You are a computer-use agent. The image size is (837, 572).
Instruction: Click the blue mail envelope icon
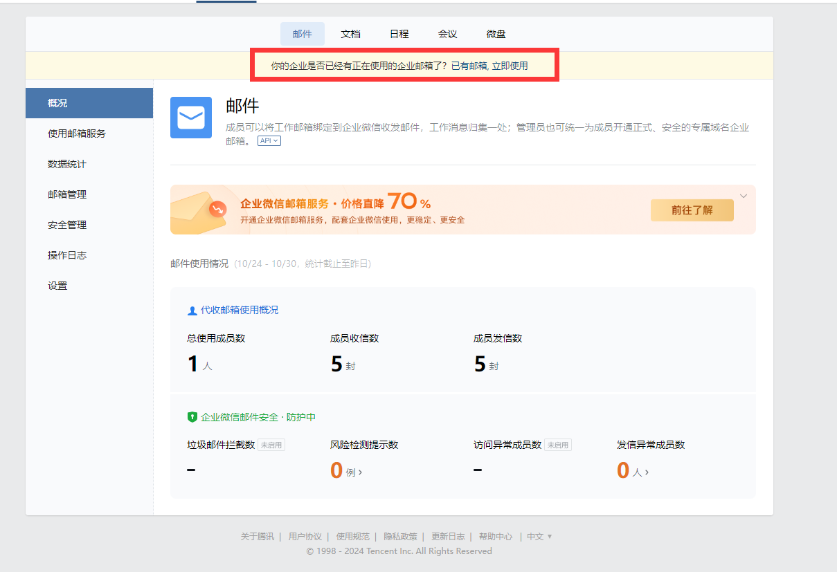190,118
